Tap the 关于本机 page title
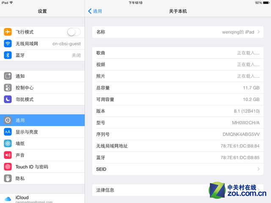 [178, 11]
